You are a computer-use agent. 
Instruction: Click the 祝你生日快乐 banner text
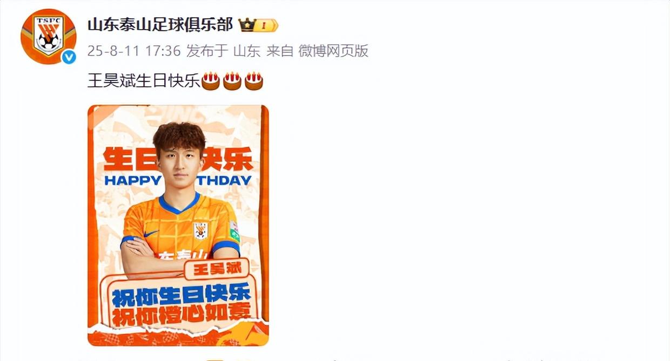click(182, 294)
